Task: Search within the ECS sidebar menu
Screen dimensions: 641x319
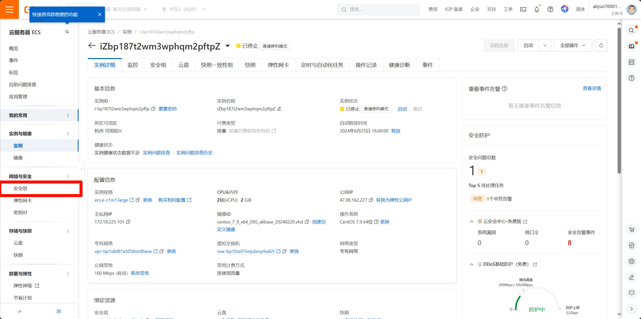Action: [67, 32]
